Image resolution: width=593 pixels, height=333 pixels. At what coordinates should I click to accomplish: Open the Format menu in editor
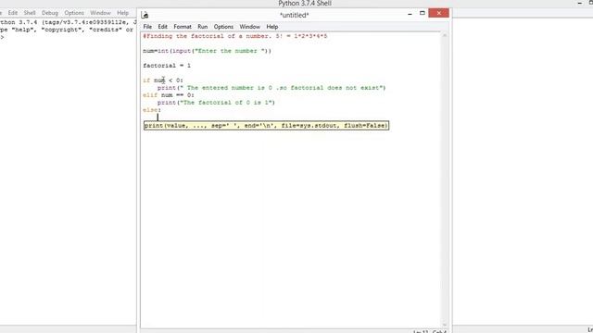(x=183, y=27)
